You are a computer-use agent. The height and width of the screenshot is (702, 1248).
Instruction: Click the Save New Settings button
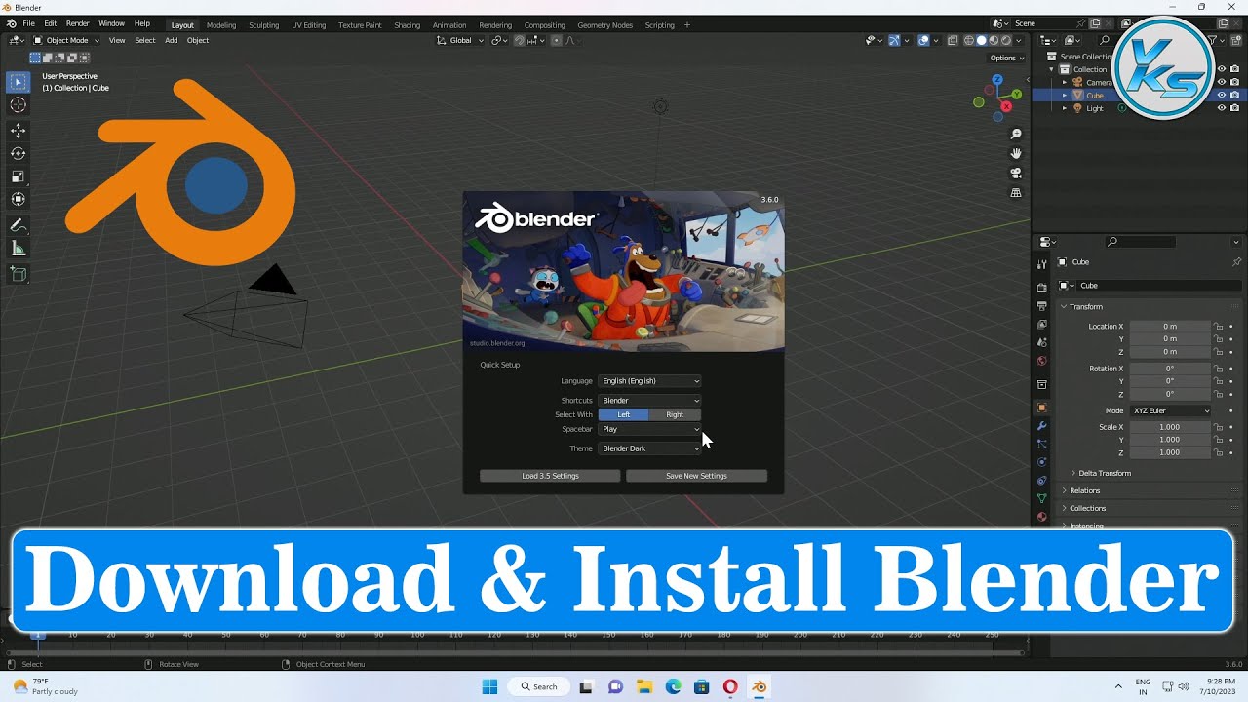(x=695, y=475)
